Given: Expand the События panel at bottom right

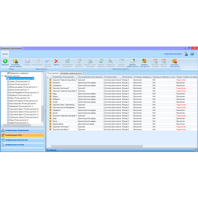Looking at the screenshot, I should 196,150.
